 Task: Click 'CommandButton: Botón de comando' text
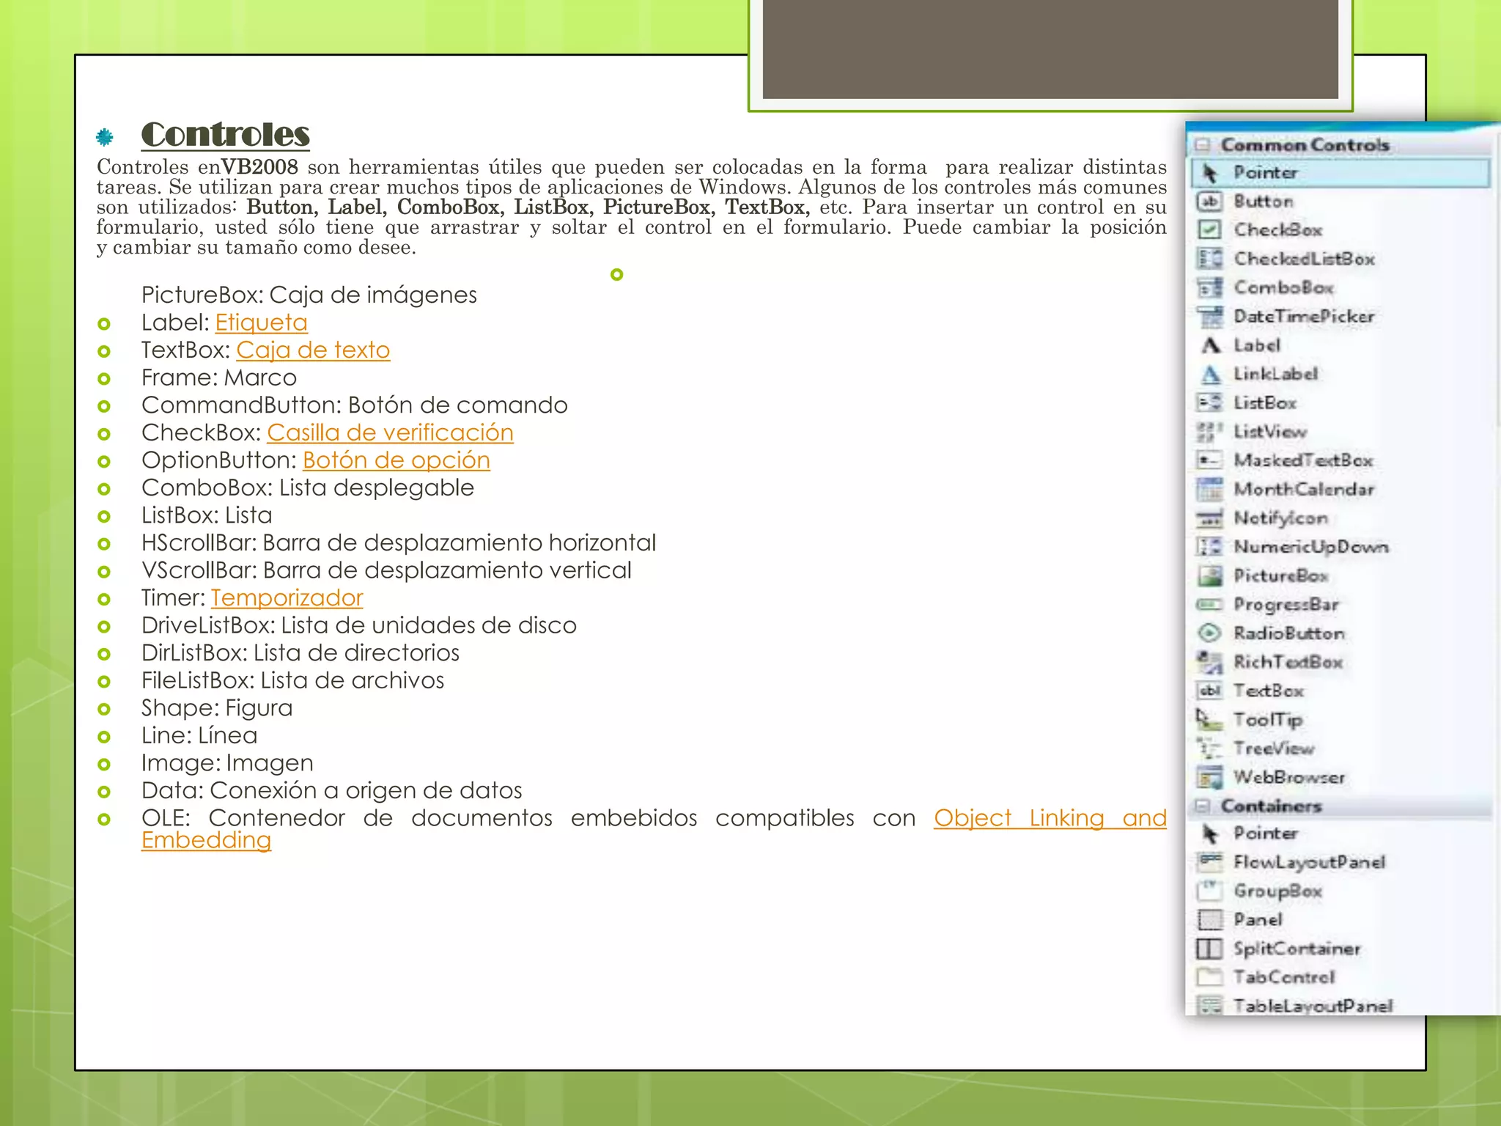(354, 405)
